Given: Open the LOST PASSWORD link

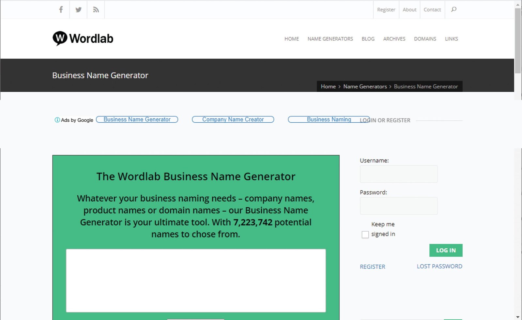Looking at the screenshot, I should point(439,266).
